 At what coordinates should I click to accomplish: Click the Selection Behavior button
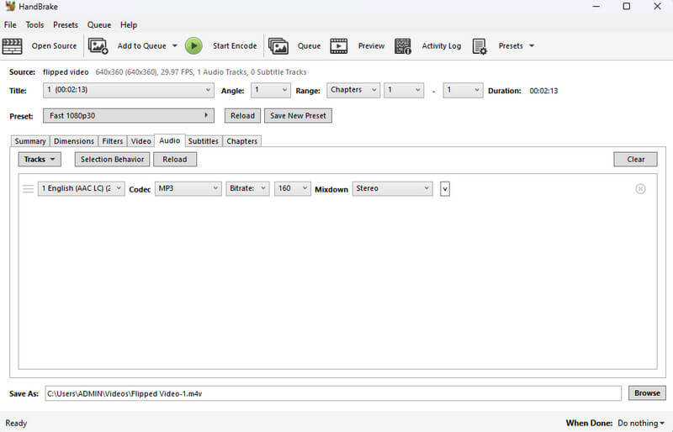[x=112, y=159]
